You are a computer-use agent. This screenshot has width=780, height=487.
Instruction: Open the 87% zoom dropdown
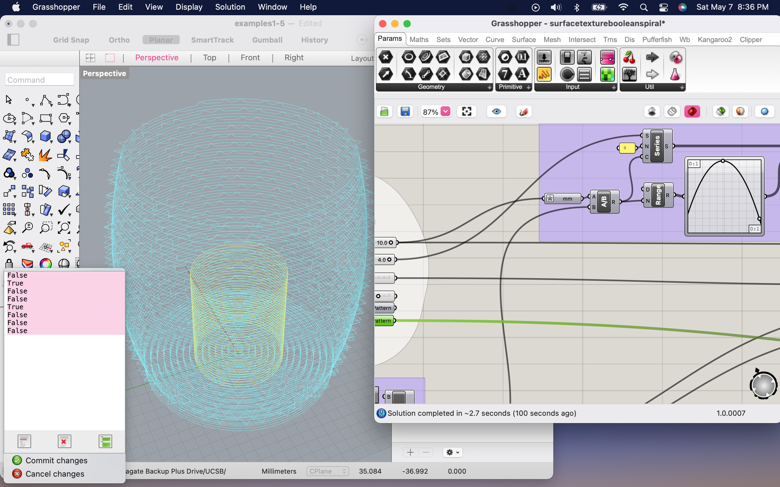[x=446, y=112]
